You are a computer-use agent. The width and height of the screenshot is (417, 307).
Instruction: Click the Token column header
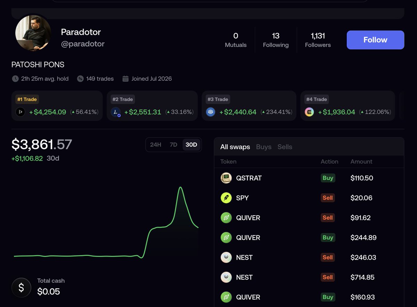(x=228, y=161)
